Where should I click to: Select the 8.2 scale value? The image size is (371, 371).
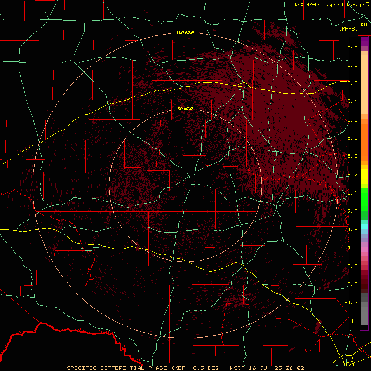tap(352, 83)
